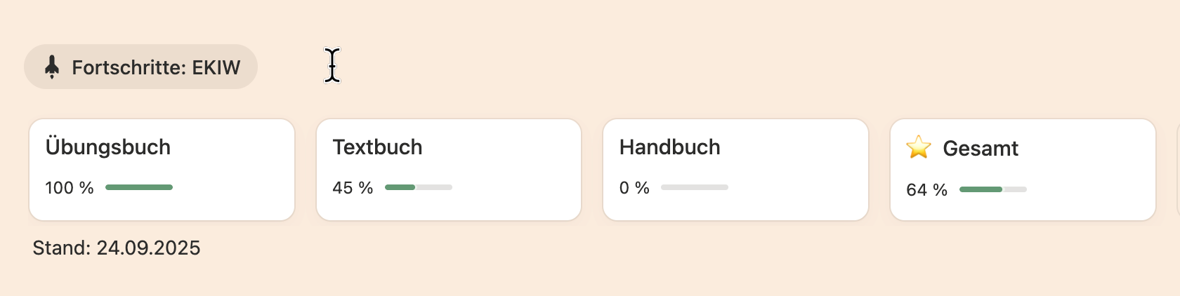Viewport: 1180px width, 296px height.
Task: Click the Handbuch card heading
Action: [x=669, y=147]
